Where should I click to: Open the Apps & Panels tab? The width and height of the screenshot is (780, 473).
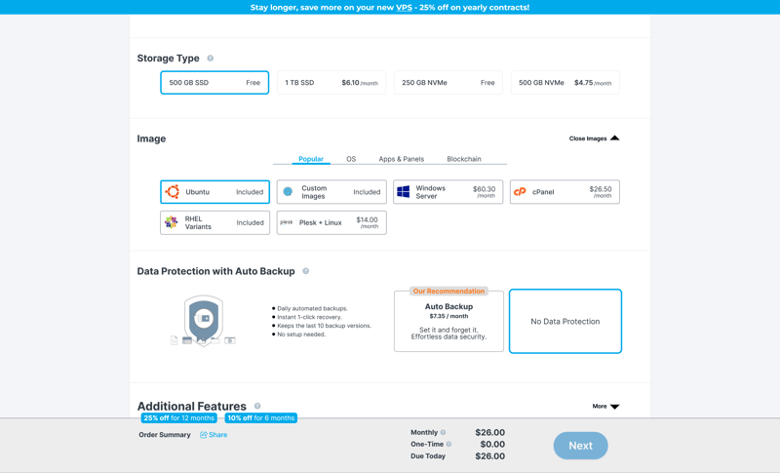click(x=401, y=159)
